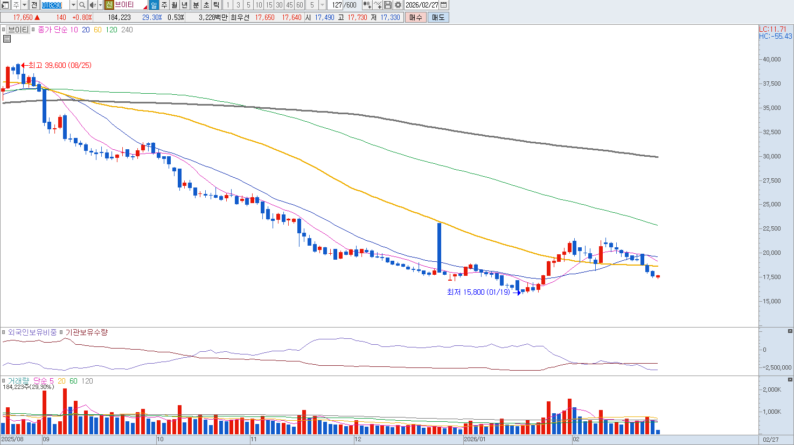
Task: Click the candlestick chart type icon
Action: 367,5
